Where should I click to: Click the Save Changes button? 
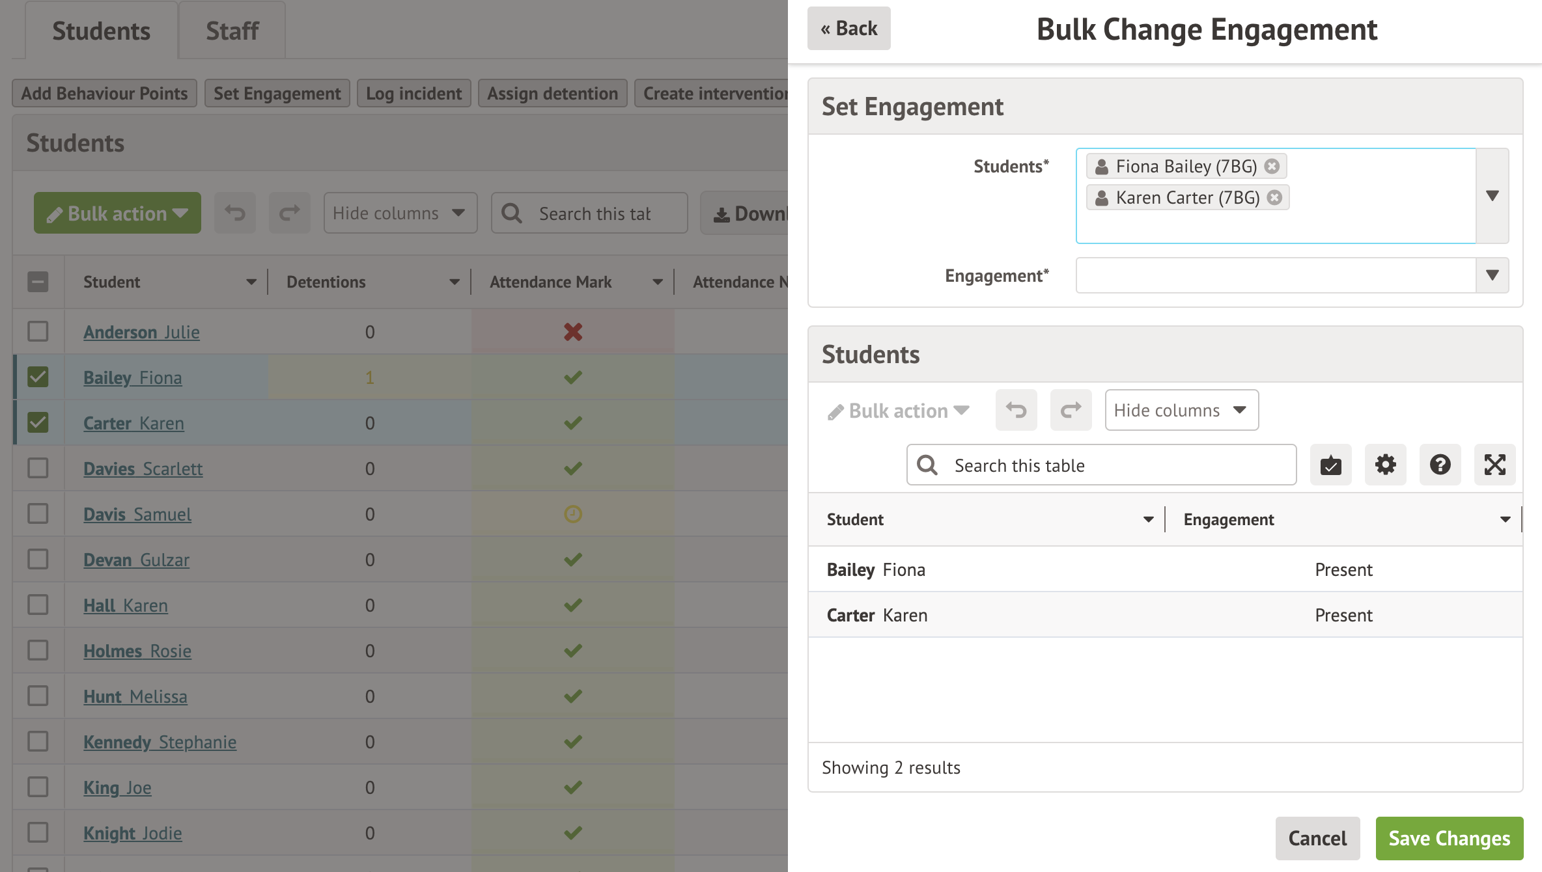pos(1449,838)
